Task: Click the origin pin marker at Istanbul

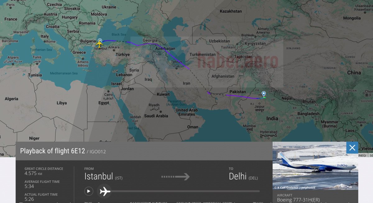Action: (100, 41)
